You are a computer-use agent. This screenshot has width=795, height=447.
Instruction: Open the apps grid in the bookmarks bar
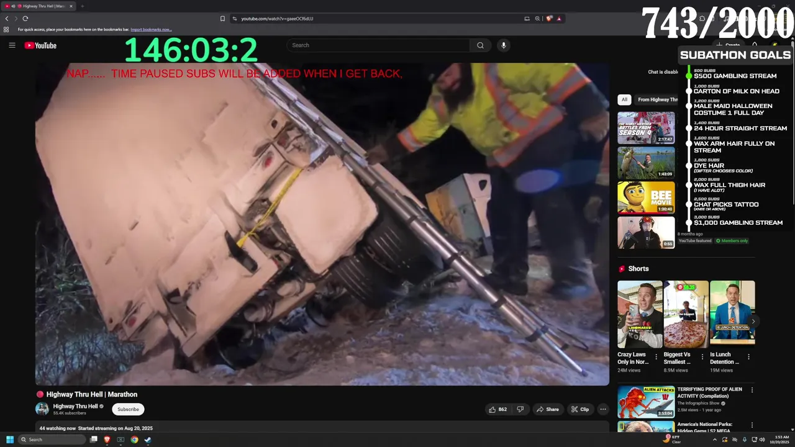7,29
